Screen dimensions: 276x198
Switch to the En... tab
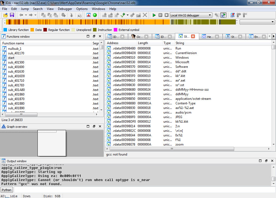257,37
